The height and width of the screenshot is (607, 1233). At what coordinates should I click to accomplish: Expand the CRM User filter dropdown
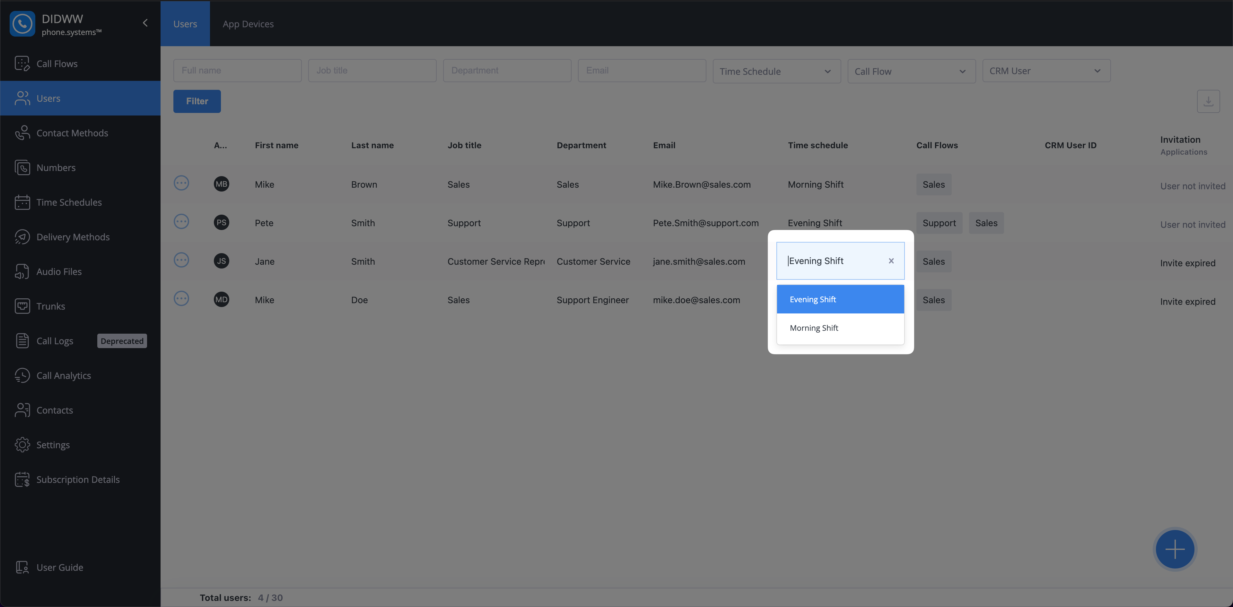(x=1046, y=71)
